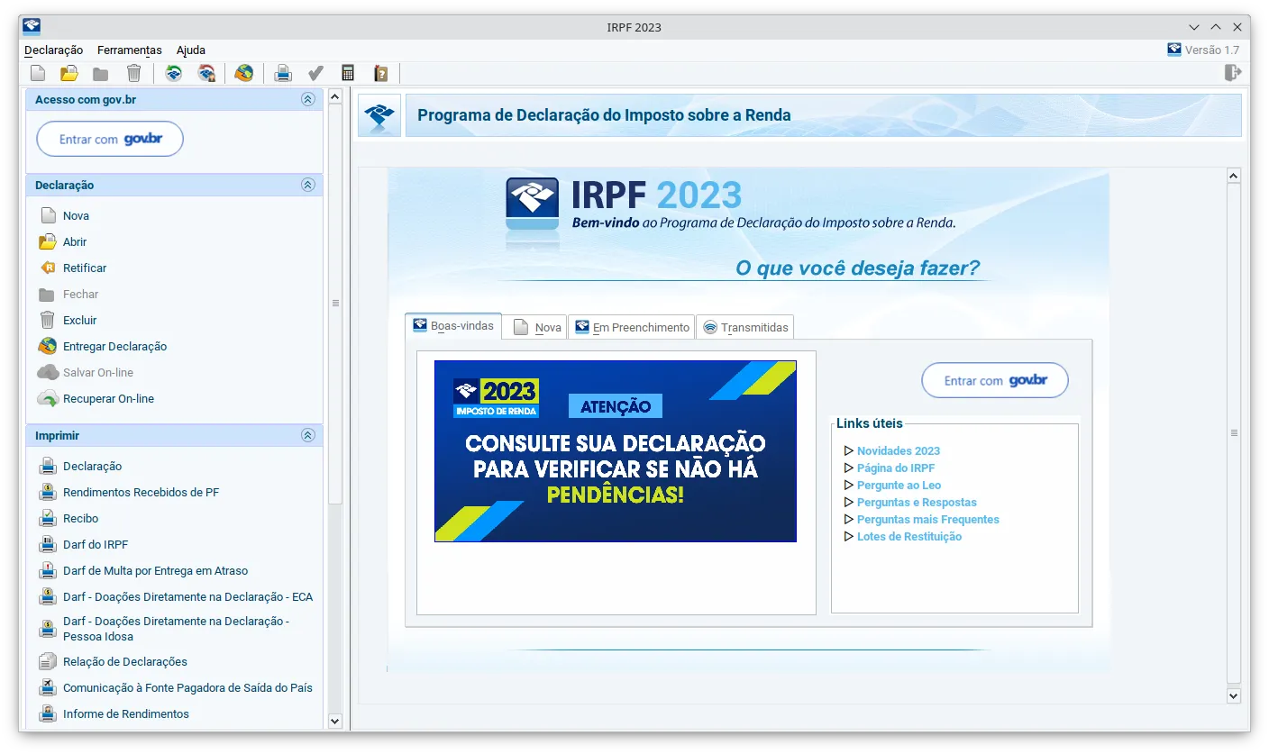Collapse the Acesso com gov.br panel
The width and height of the screenshot is (1269, 754).
point(307,100)
